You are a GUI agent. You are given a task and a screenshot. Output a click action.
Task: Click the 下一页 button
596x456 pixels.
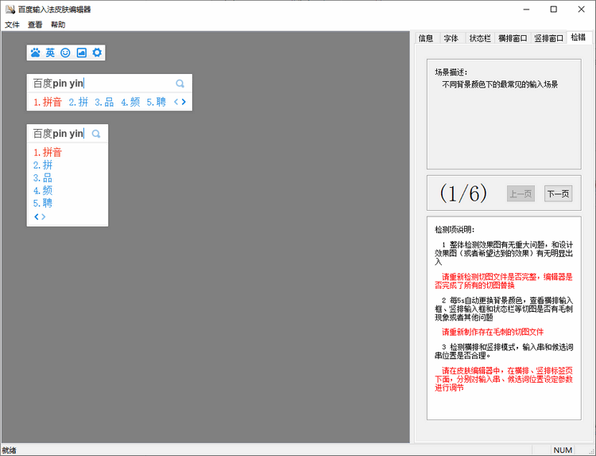coord(558,193)
